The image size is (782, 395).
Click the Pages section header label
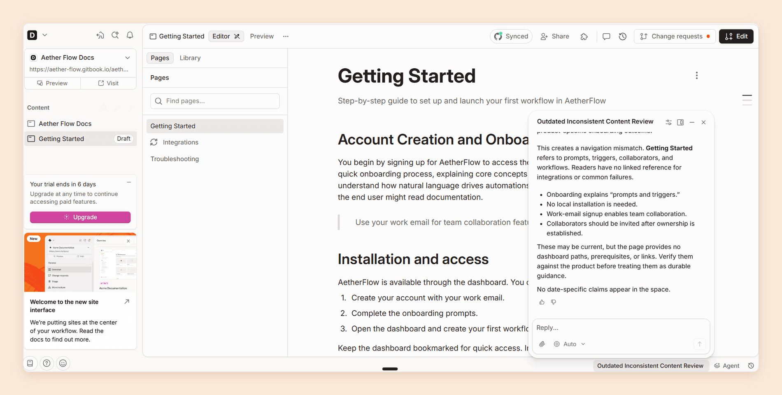click(x=160, y=78)
